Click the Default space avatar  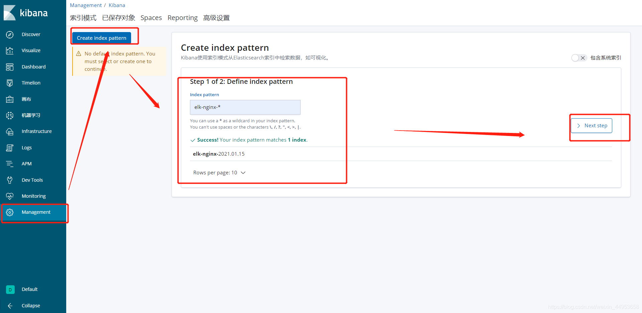pyautogui.click(x=10, y=290)
